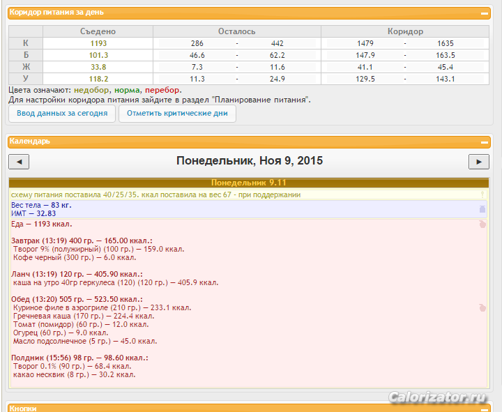Click the exclamation note icon
Screen dimensions: 502x412
[x=482, y=195]
